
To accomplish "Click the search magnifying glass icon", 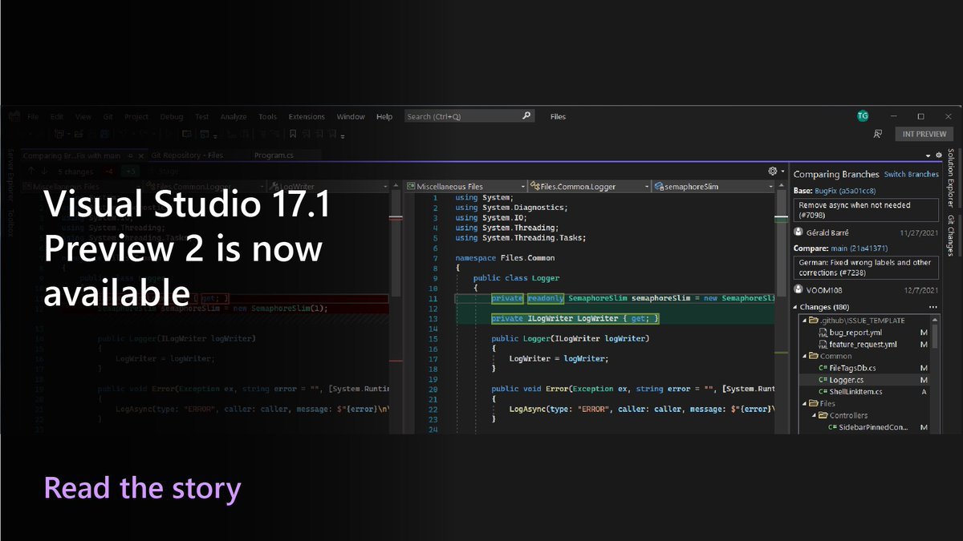I will pyautogui.click(x=526, y=116).
